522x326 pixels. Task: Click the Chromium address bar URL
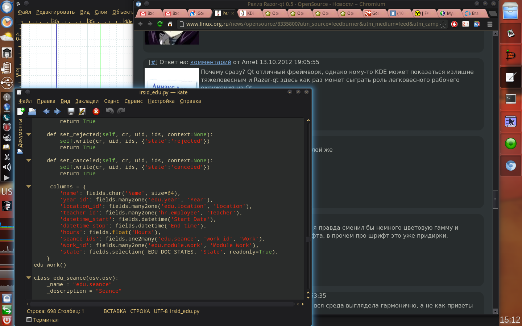pyautogui.click(x=312, y=24)
